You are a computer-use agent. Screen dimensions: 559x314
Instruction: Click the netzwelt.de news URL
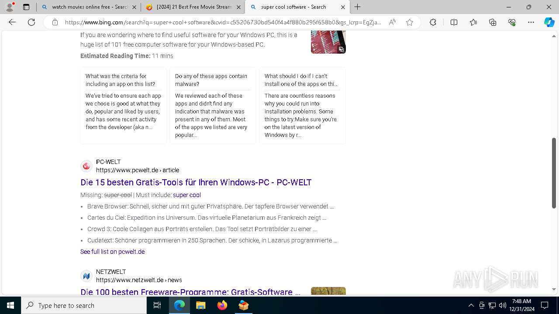click(139, 280)
